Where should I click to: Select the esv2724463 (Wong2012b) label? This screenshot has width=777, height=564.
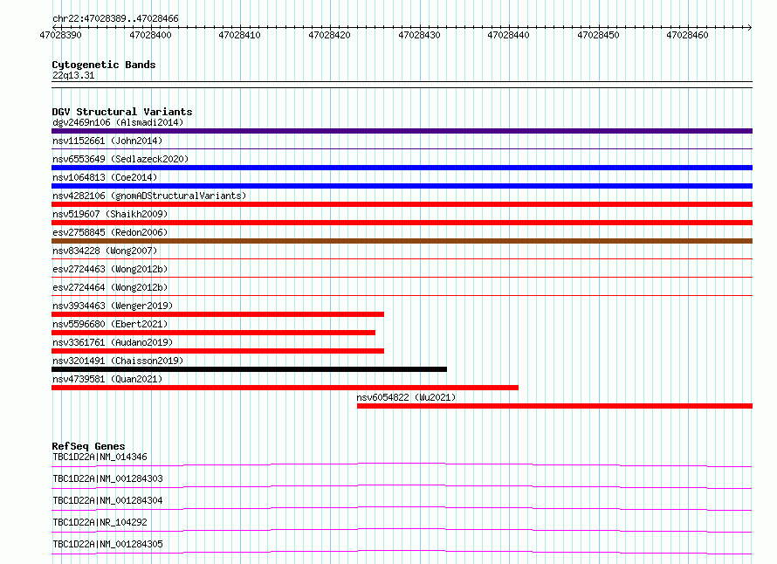[110, 269]
